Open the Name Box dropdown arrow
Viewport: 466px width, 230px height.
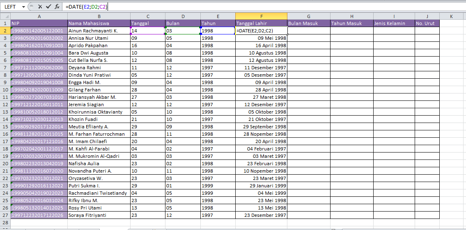pyautogui.click(x=23, y=7)
